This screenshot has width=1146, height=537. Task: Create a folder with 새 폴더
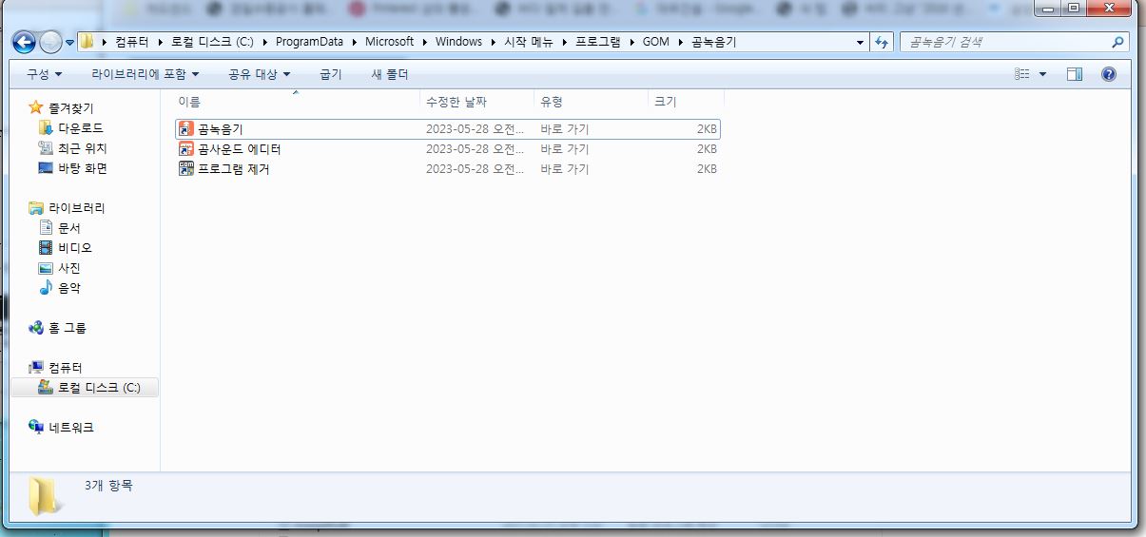click(389, 74)
